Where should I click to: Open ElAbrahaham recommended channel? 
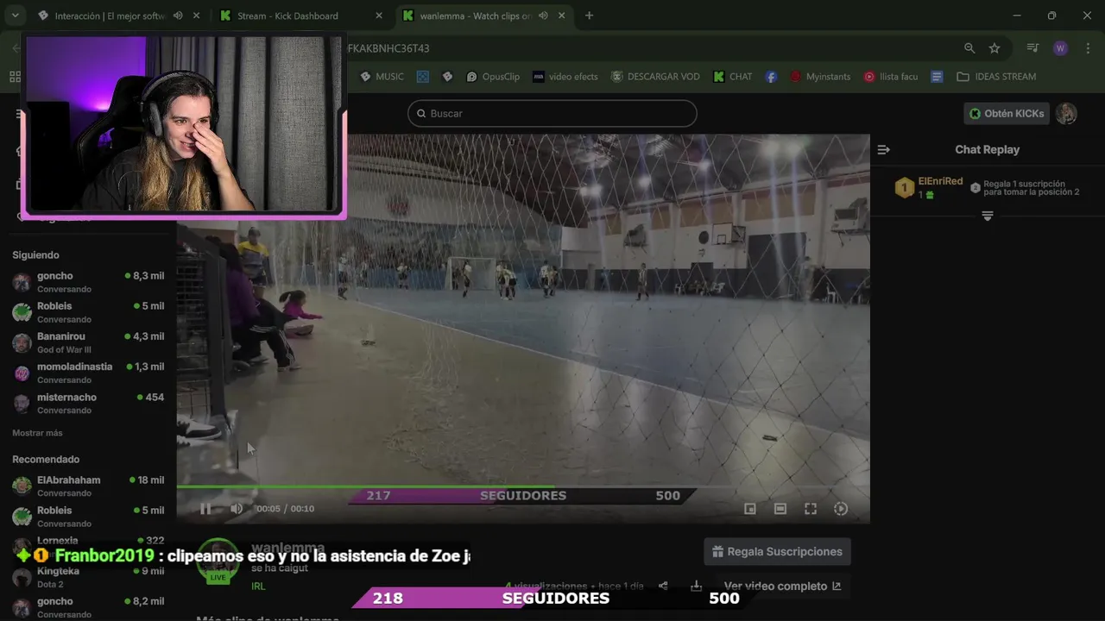tap(88, 486)
